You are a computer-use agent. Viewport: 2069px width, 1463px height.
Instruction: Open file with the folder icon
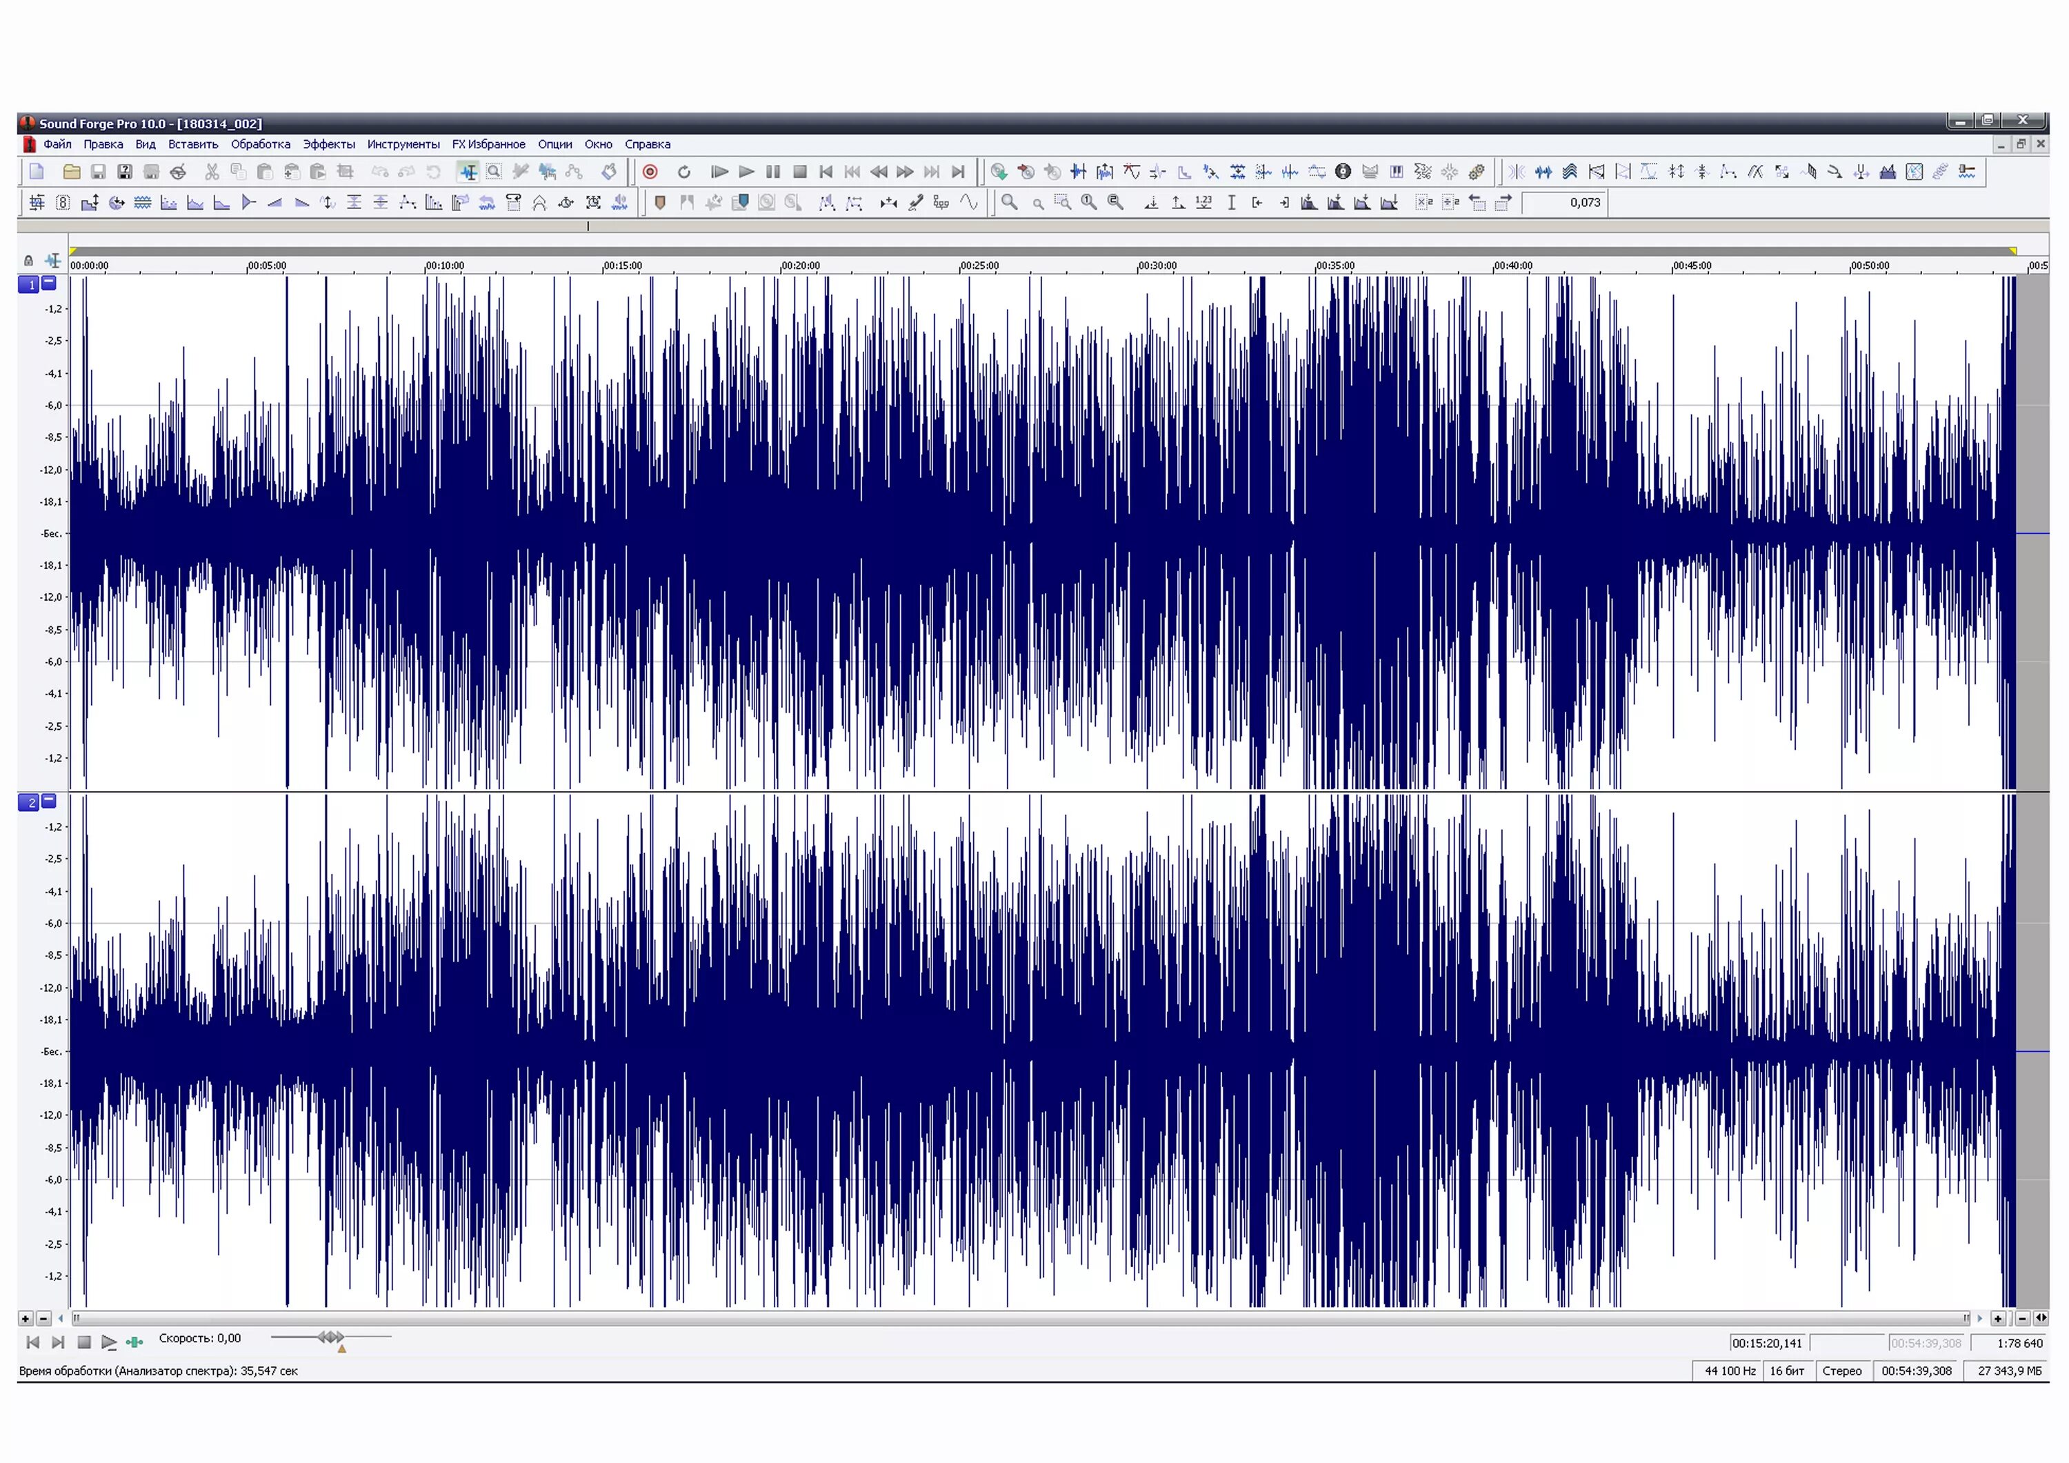(x=72, y=171)
